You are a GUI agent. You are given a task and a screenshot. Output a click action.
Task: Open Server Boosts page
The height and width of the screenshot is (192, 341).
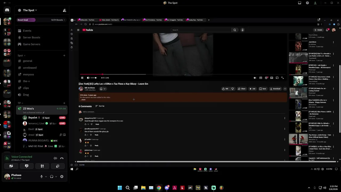[42, 37]
